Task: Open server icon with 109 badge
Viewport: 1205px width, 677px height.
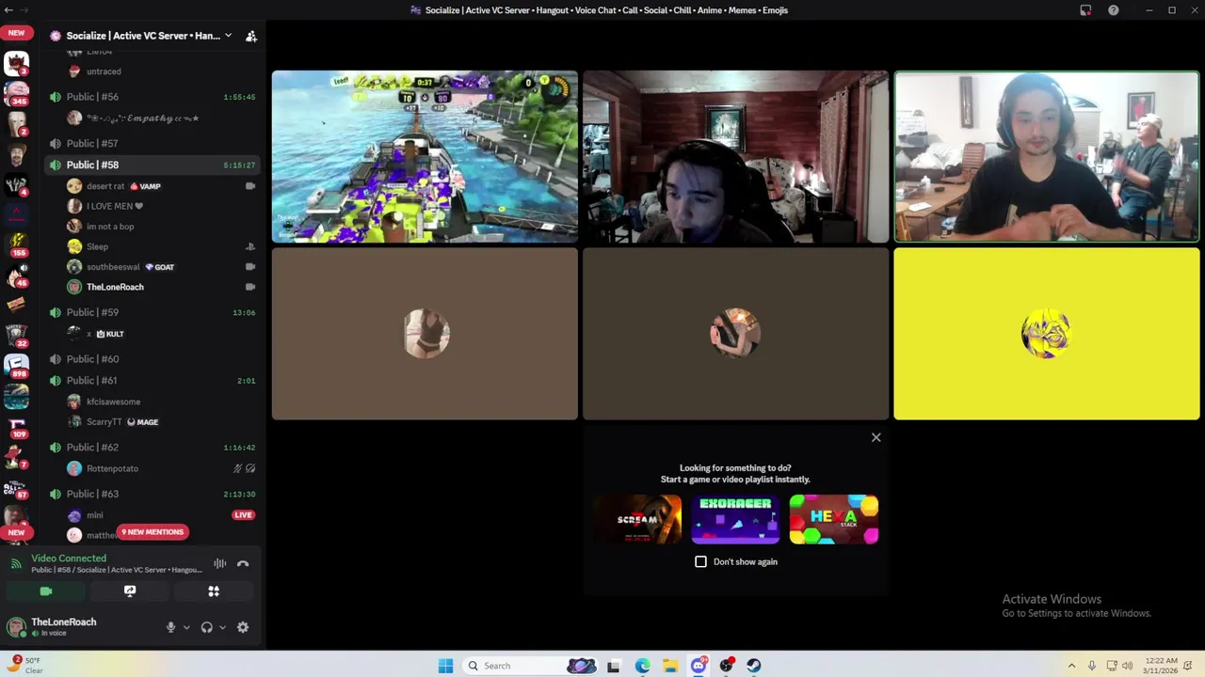Action: [x=16, y=428]
